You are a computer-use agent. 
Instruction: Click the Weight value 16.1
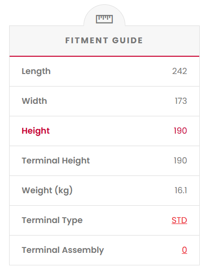(181, 190)
